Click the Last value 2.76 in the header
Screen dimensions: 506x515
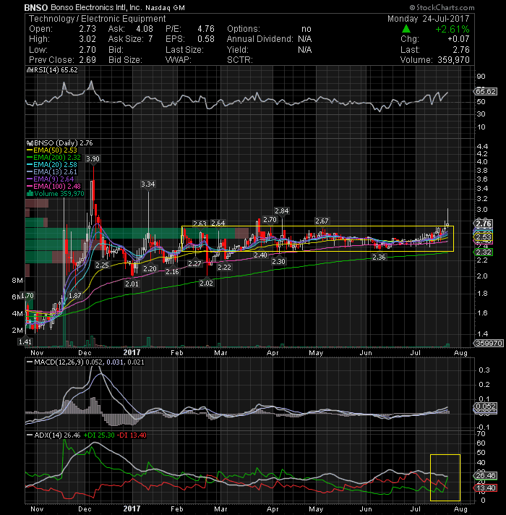pos(461,50)
